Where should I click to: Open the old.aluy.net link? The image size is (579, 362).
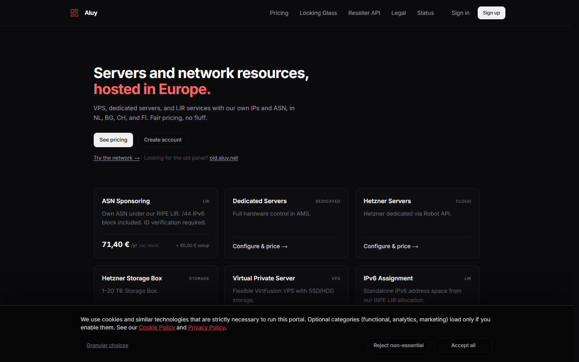(224, 158)
